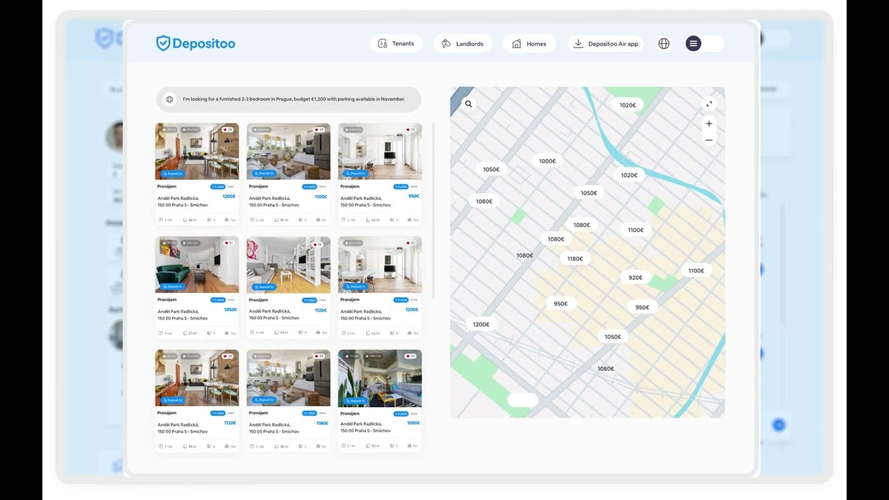
Task: Click the 1180€ price on the listing card
Action: point(322,423)
